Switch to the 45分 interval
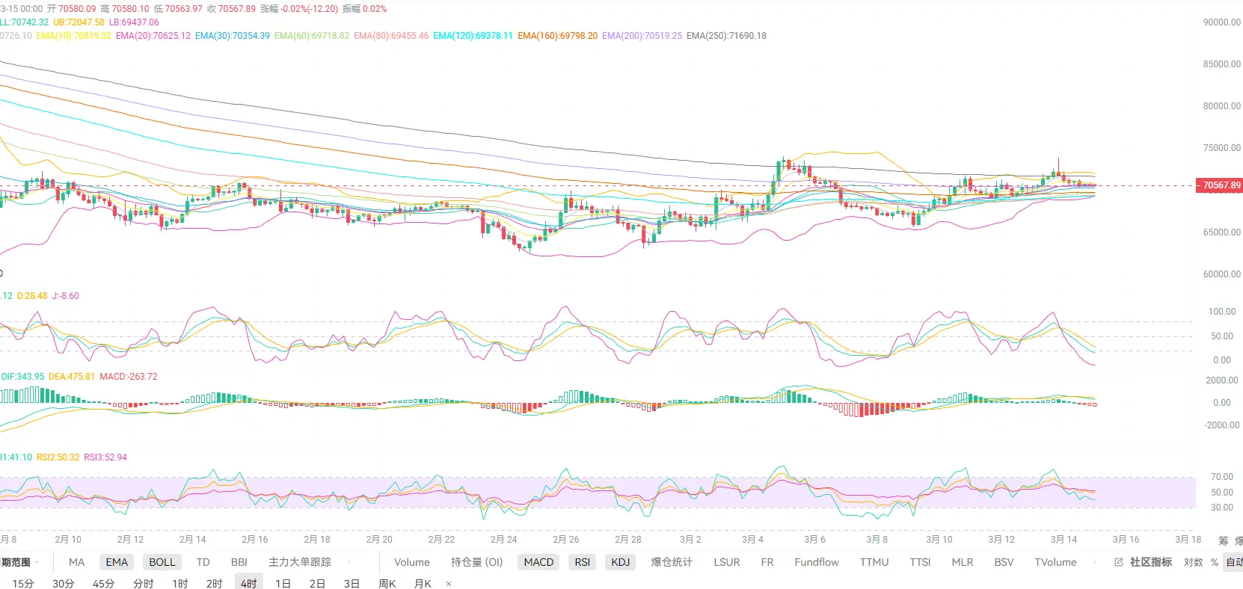This screenshot has height=589, width=1243. coord(104,584)
